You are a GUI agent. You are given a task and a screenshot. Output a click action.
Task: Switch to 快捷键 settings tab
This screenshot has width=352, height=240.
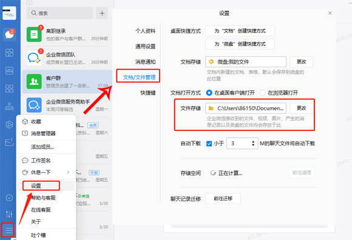point(148,93)
